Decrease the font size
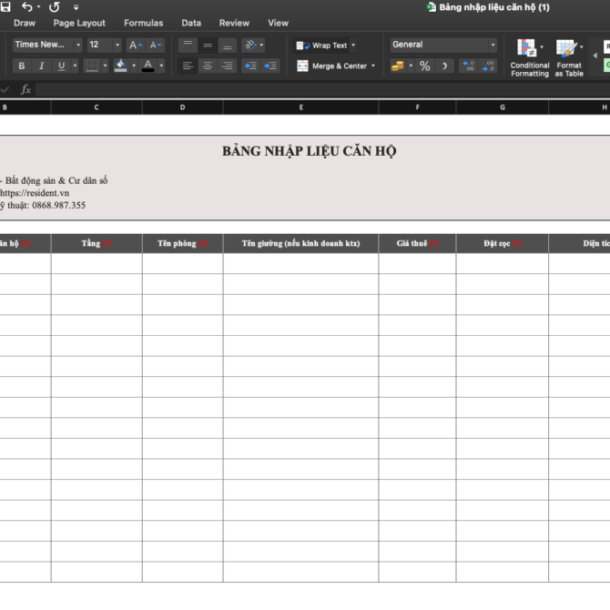610x610 pixels. [x=156, y=45]
